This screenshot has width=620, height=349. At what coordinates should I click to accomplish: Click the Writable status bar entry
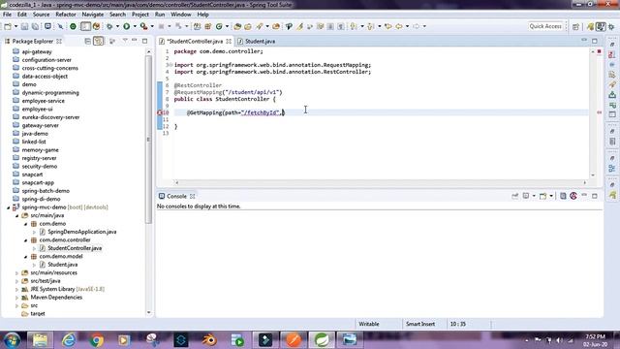pos(369,324)
